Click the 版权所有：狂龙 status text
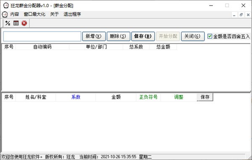The width and height of the screenshot is (252, 160). 60,157
